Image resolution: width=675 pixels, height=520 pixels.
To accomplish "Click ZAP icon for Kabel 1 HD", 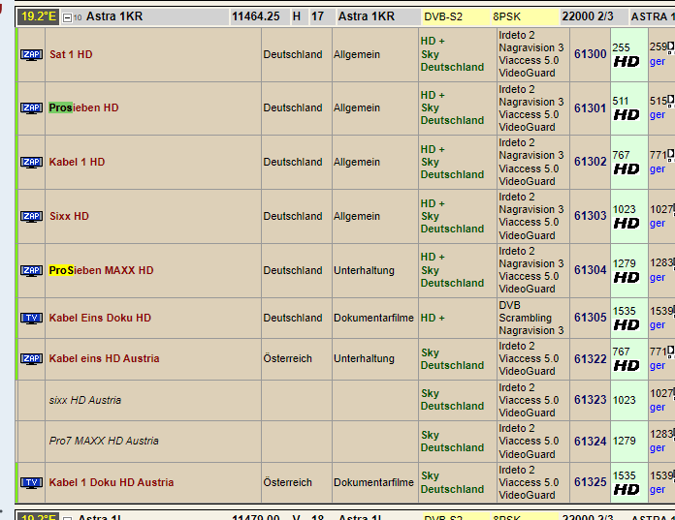I will (31, 162).
